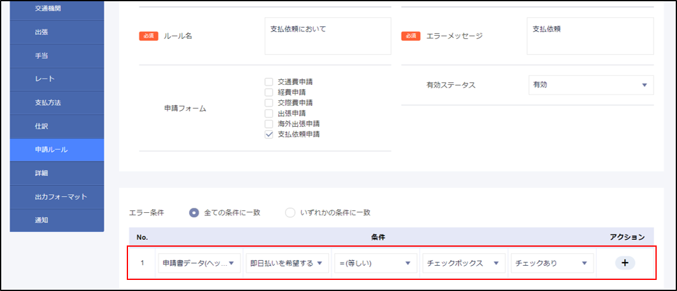Check the 経費申請 checkbox
Image resolution: width=677 pixels, height=291 pixels.
click(269, 92)
